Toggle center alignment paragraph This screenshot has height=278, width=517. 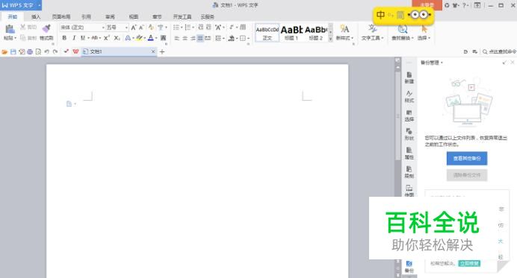click(x=185, y=38)
